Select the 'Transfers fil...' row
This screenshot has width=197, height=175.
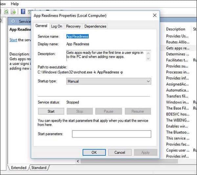pos(177,96)
